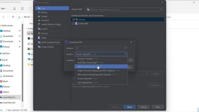Choose SAP SapMachine vendor option
199x112 pixels.
tap(101, 82)
